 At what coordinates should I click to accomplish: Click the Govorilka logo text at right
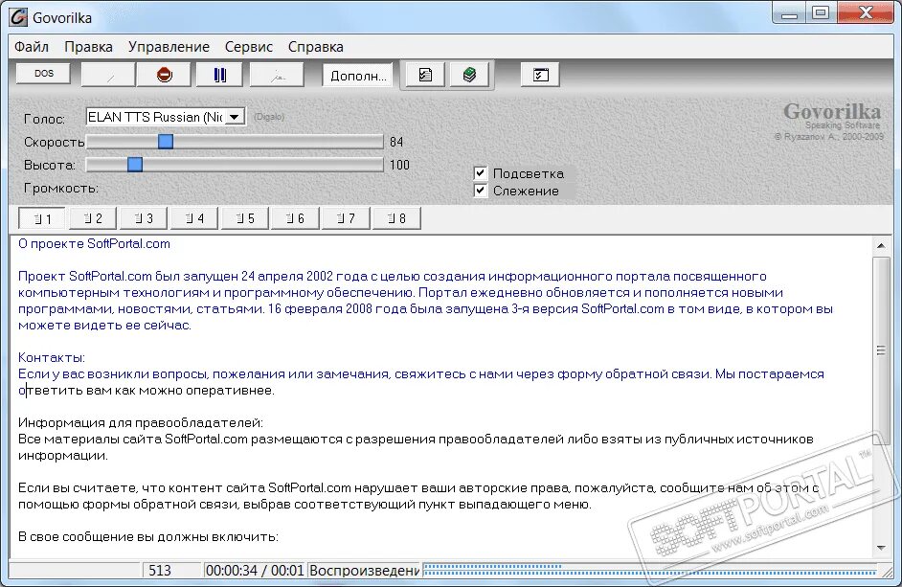832,111
